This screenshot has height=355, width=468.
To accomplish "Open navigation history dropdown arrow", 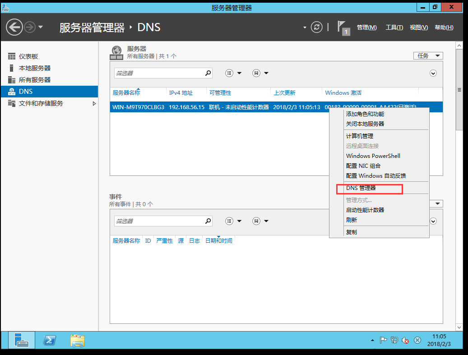I will point(41,27).
